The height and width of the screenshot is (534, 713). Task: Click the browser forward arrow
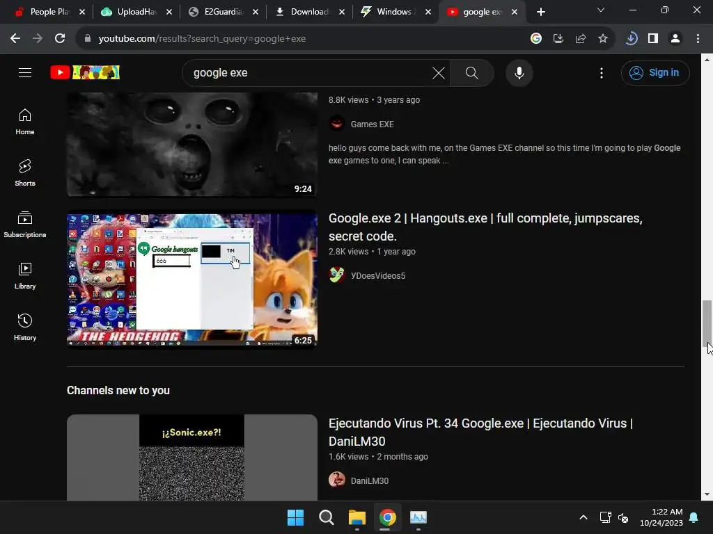tap(38, 39)
